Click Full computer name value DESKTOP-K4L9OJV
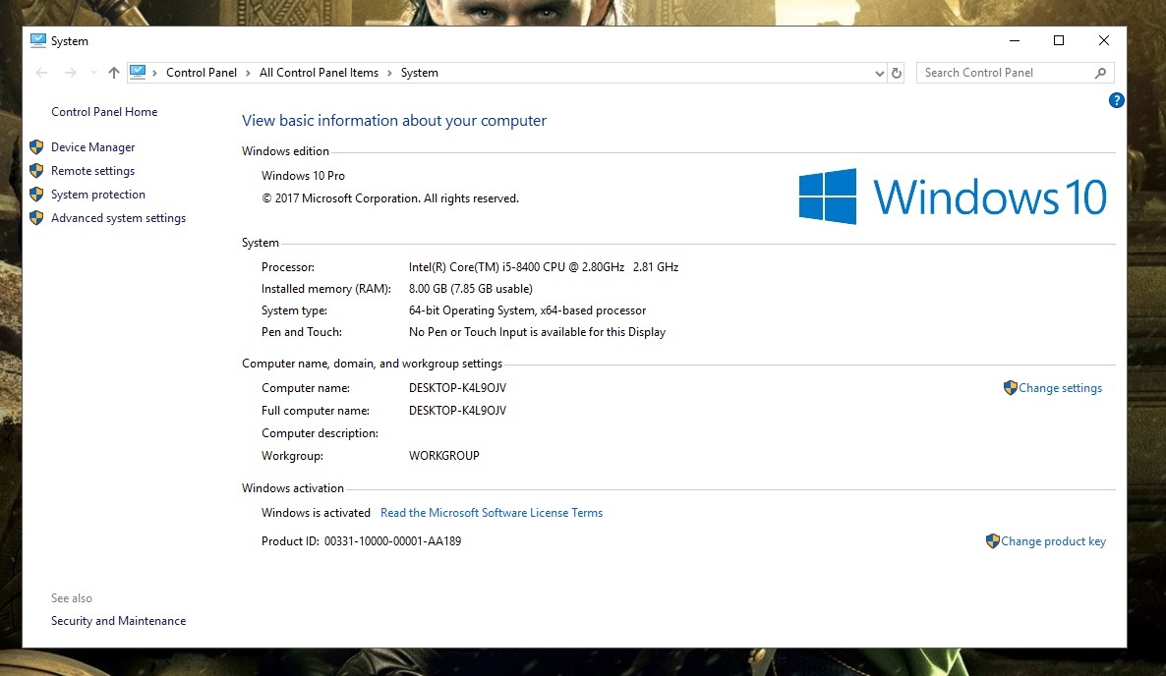This screenshot has height=676, width=1166. [x=457, y=411]
